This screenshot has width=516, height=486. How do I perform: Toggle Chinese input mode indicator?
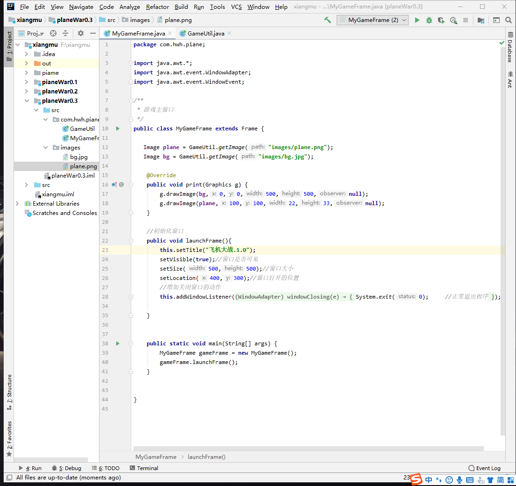click(429, 480)
